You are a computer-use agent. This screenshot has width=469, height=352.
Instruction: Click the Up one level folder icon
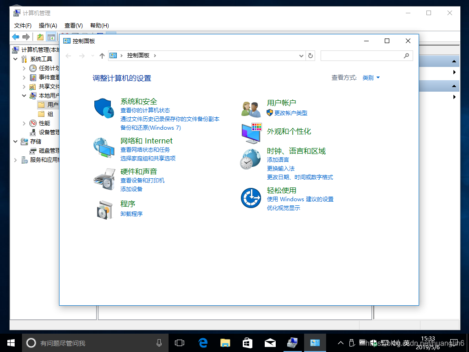[40, 37]
